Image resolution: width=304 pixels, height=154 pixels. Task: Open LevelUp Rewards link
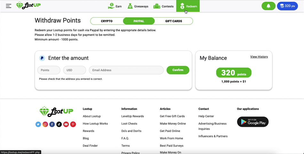pos(132,116)
